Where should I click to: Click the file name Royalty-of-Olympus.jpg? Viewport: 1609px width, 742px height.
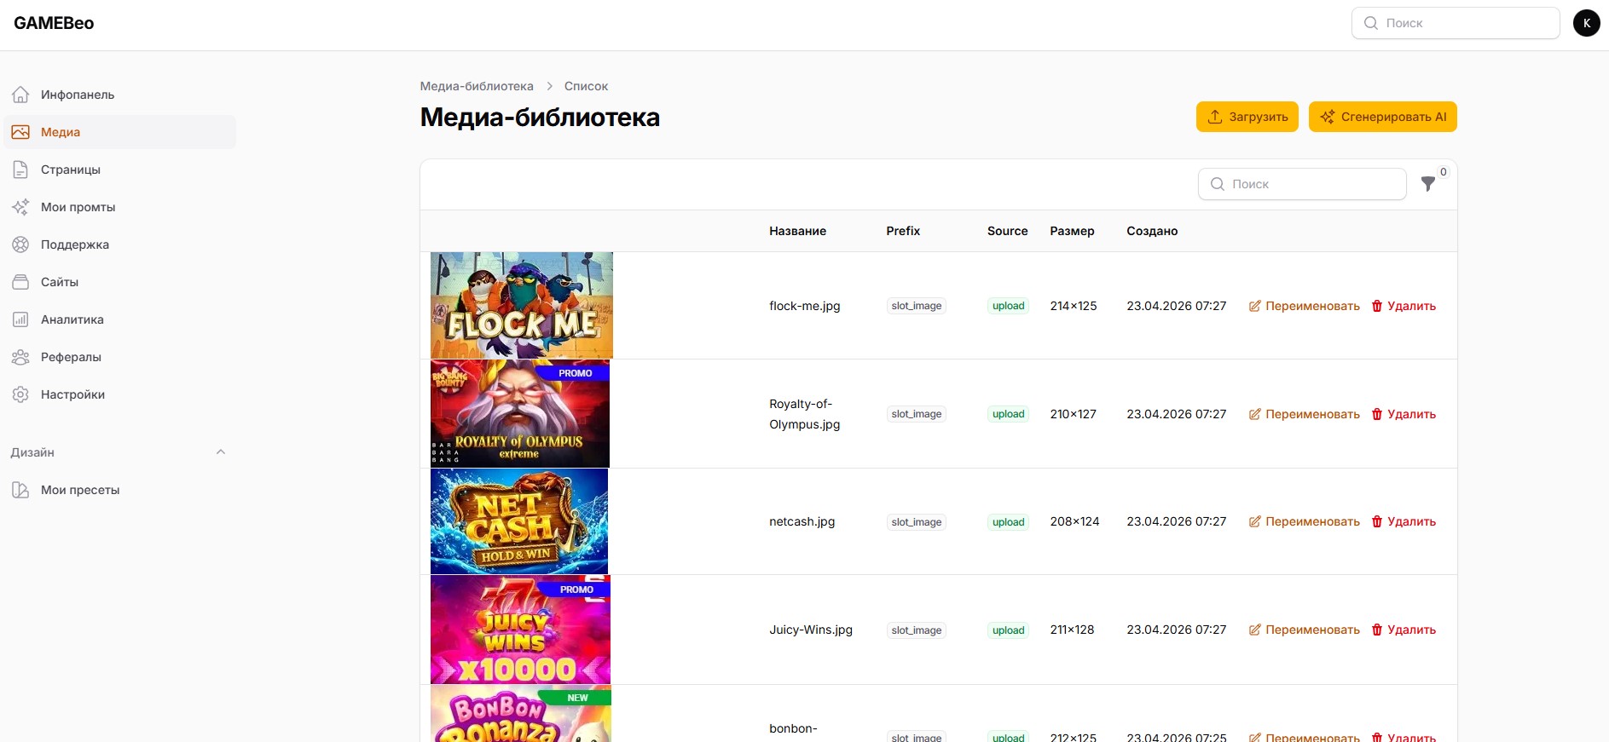tap(804, 414)
